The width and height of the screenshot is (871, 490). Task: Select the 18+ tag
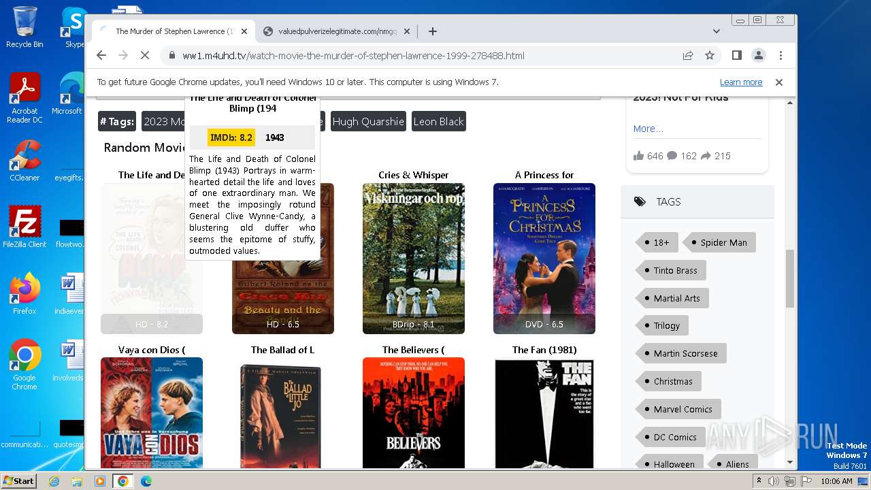(x=657, y=242)
